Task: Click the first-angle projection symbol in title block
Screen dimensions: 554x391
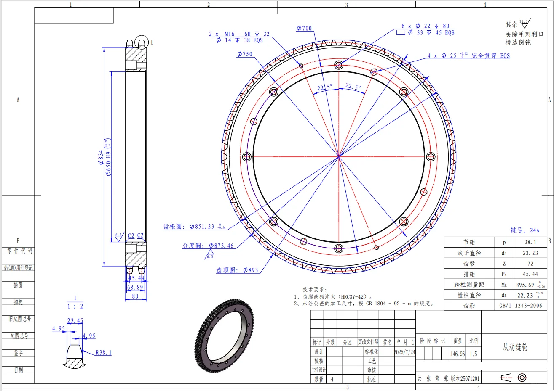Action: tap(514, 378)
